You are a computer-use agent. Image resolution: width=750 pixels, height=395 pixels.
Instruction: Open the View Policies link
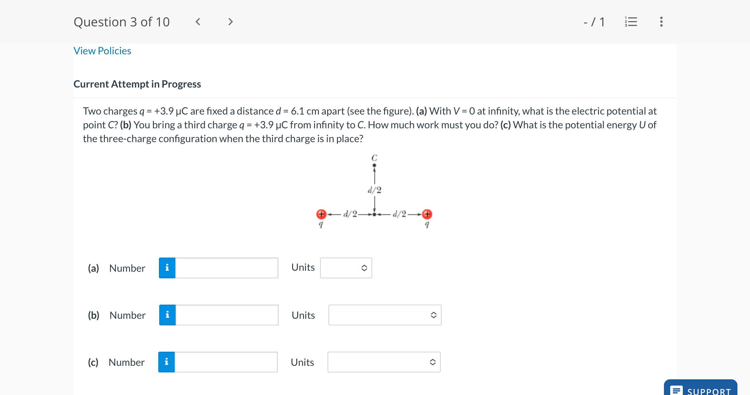click(x=102, y=51)
